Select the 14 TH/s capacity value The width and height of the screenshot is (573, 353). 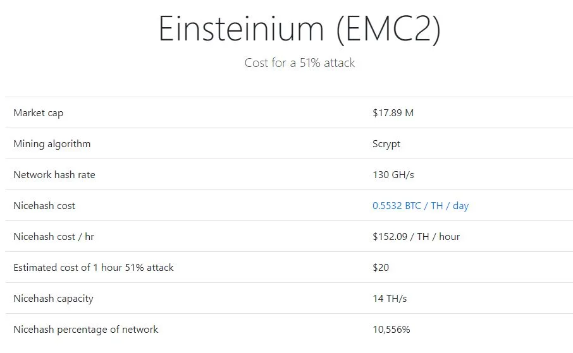click(390, 299)
